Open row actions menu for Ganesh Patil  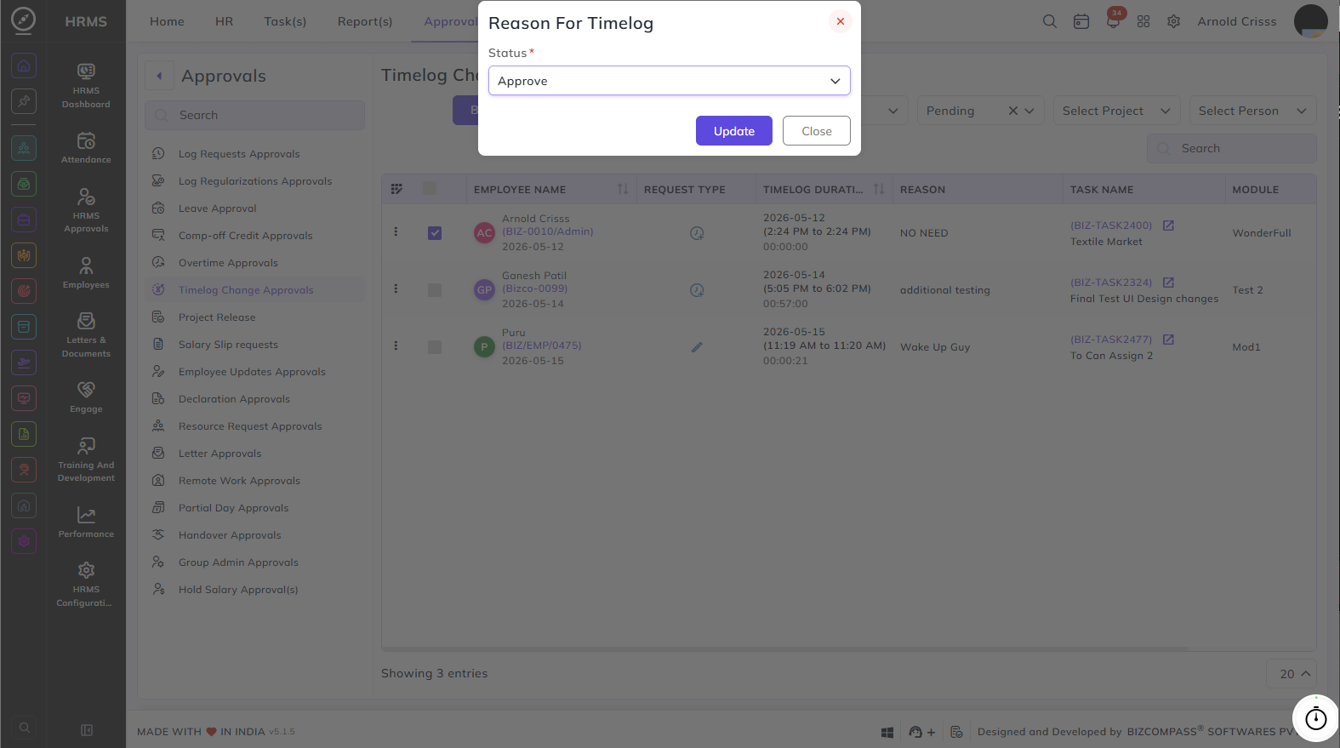click(396, 288)
